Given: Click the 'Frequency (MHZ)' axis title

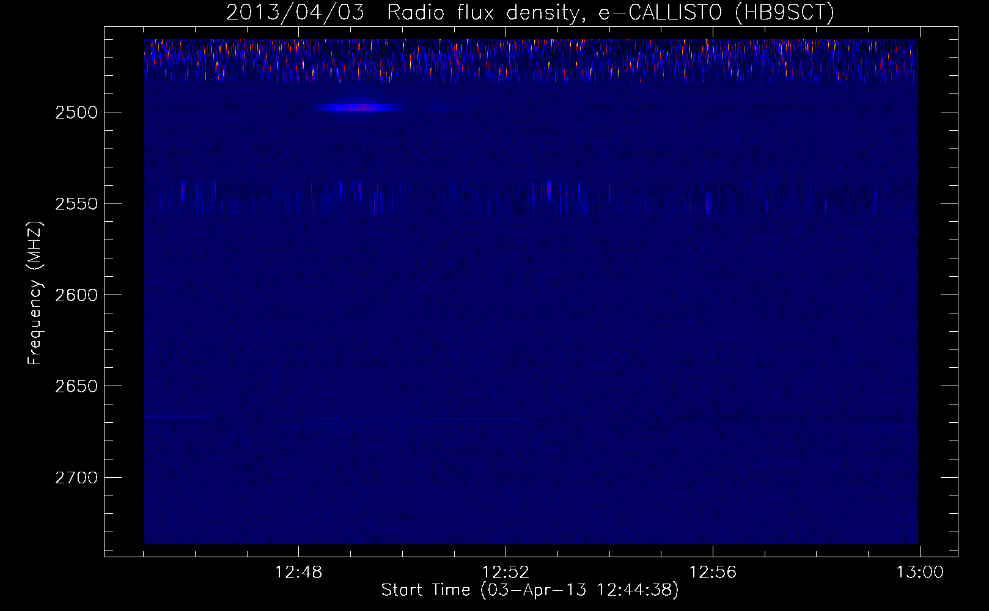Looking at the screenshot, I should tap(35, 293).
